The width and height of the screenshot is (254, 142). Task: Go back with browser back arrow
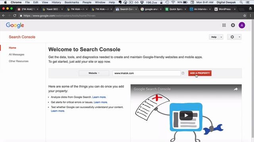[4, 16]
